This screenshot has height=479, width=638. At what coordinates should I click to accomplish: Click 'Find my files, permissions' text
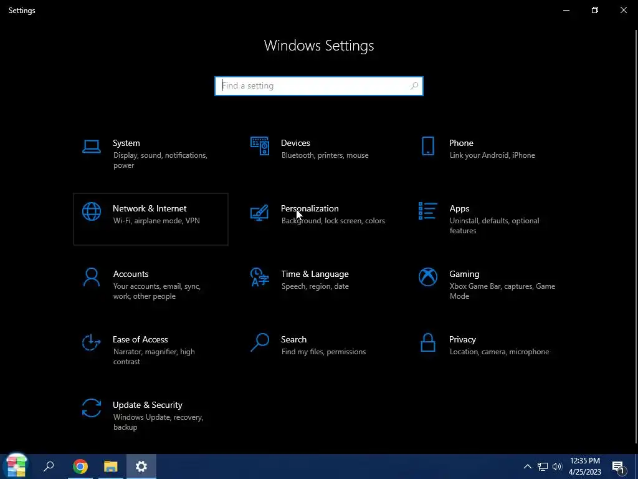pos(323,352)
